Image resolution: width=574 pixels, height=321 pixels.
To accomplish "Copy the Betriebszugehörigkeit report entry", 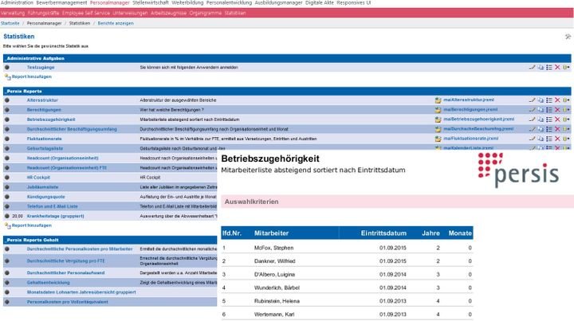I will click(541, 119).
